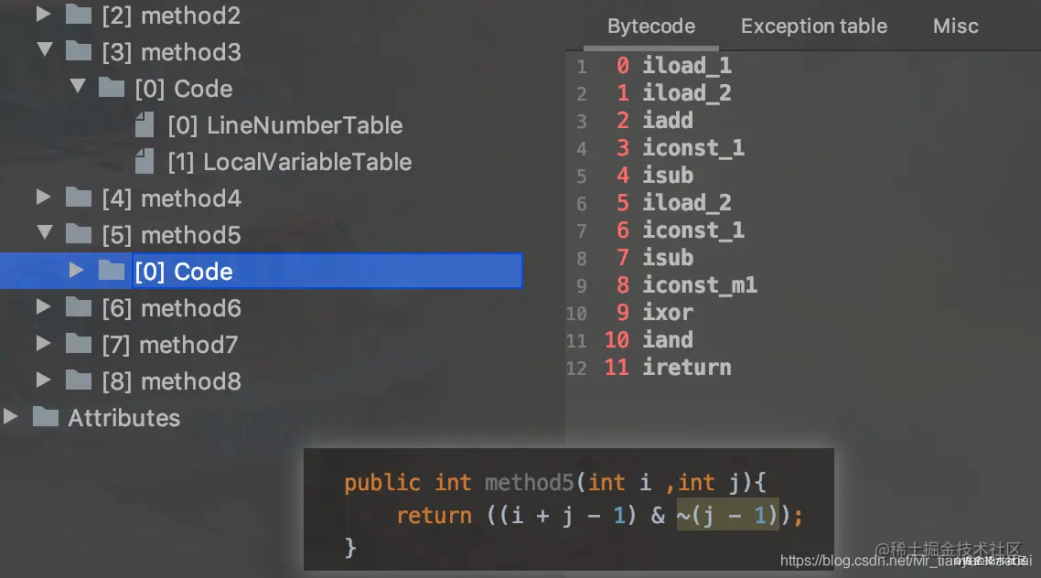Image resolution: width=1041 pixels, height=578 pixels.
Task: Click the highlighted ~(j - 1) expression
Action: (727, 516)
